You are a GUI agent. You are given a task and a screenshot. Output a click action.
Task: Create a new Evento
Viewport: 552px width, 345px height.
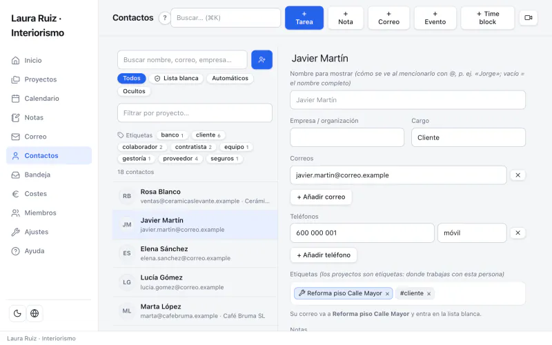pos(435,18)
